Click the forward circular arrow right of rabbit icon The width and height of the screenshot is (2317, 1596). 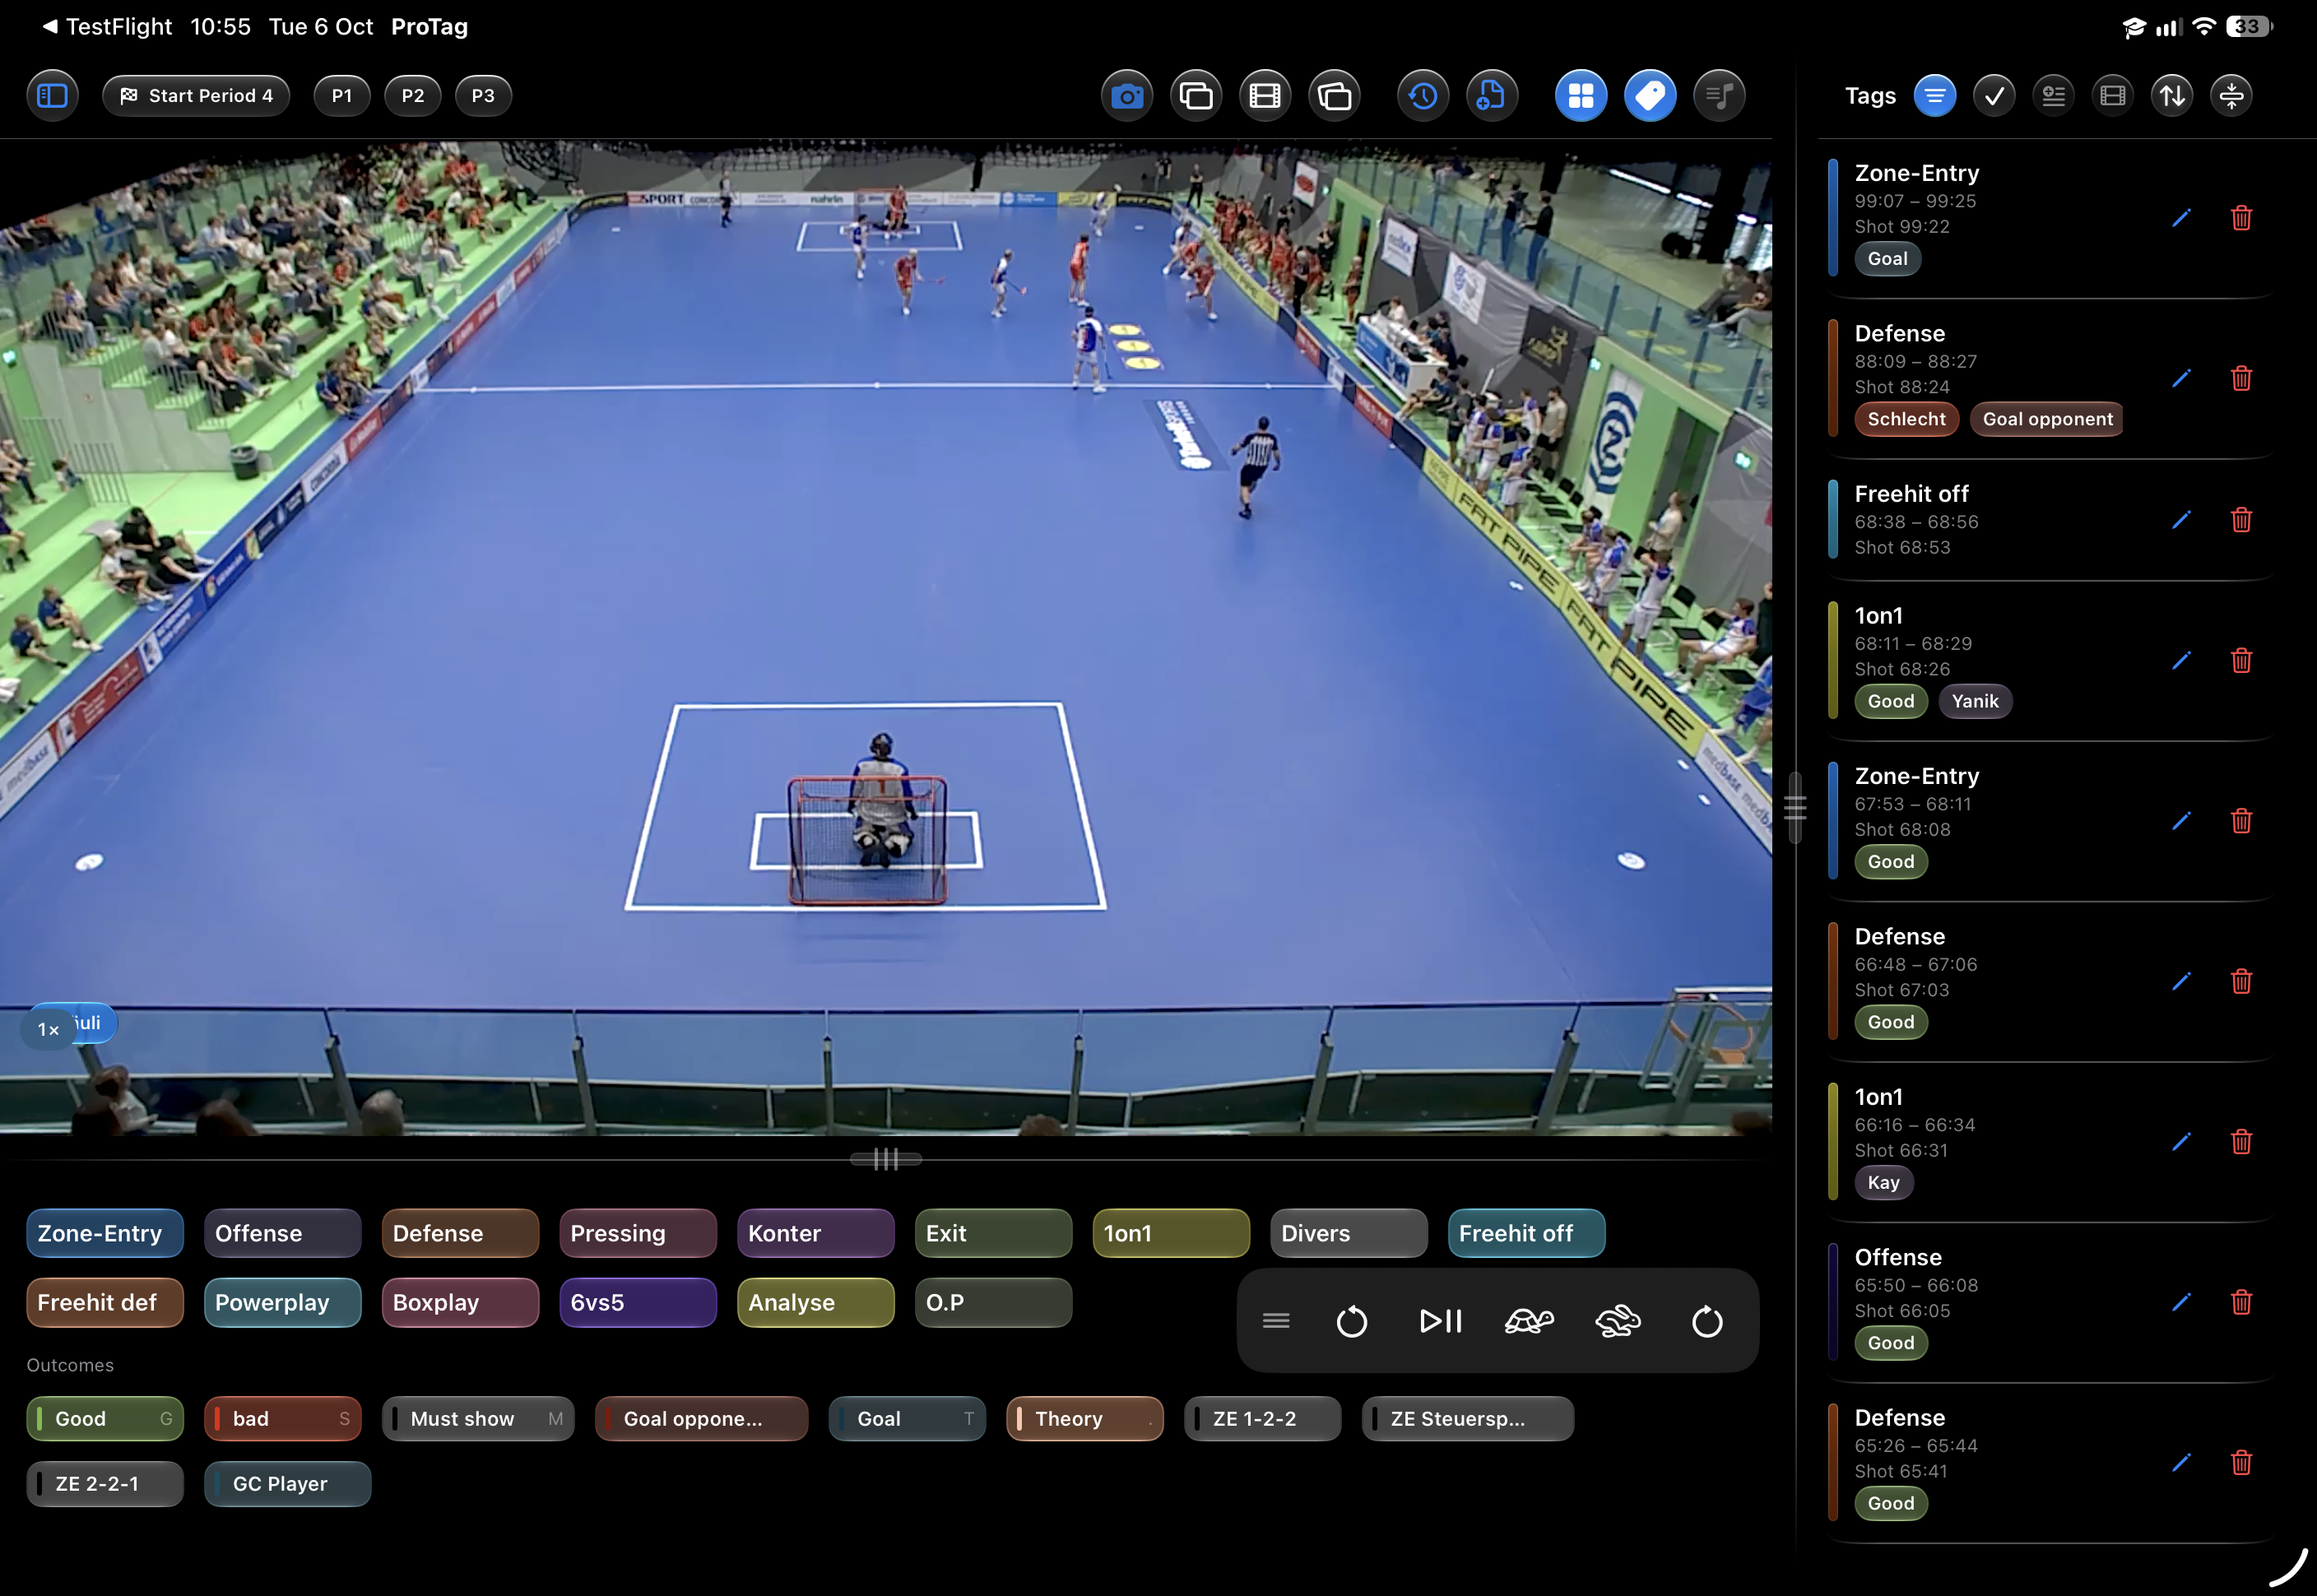pos(1707,1322)
